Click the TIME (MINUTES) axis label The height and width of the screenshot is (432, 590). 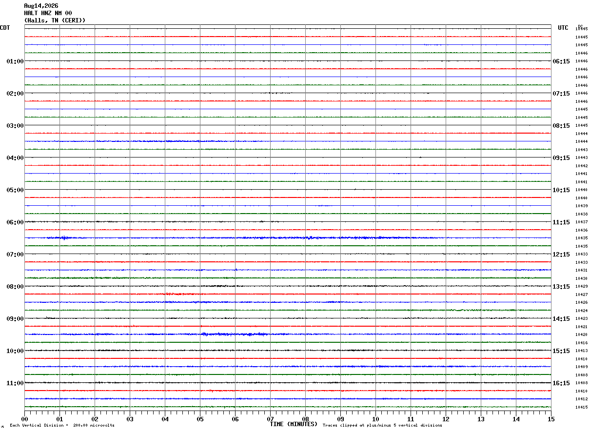pos(294,424)
